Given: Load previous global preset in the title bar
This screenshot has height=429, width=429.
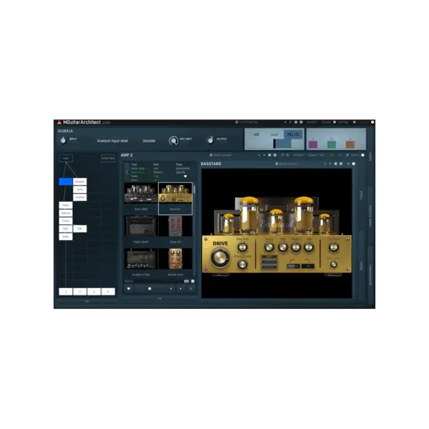Looking at the screenshot, I should [x=285, y=122].
